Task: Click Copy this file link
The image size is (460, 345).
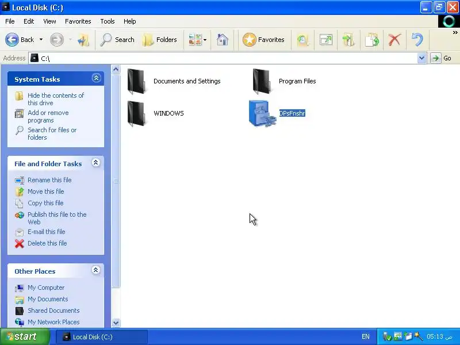Action: [45, 203]
